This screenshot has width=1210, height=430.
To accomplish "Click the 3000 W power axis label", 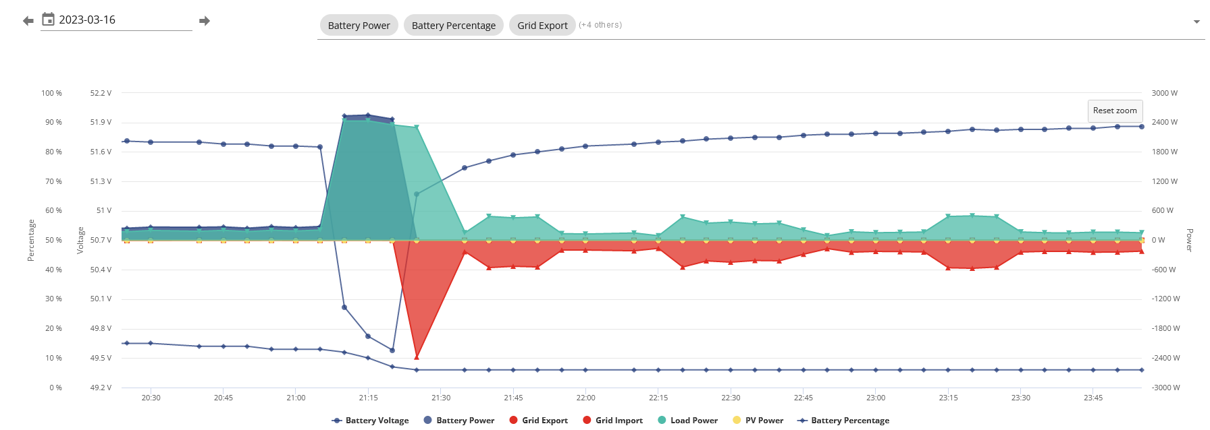I will point(1165,93).
